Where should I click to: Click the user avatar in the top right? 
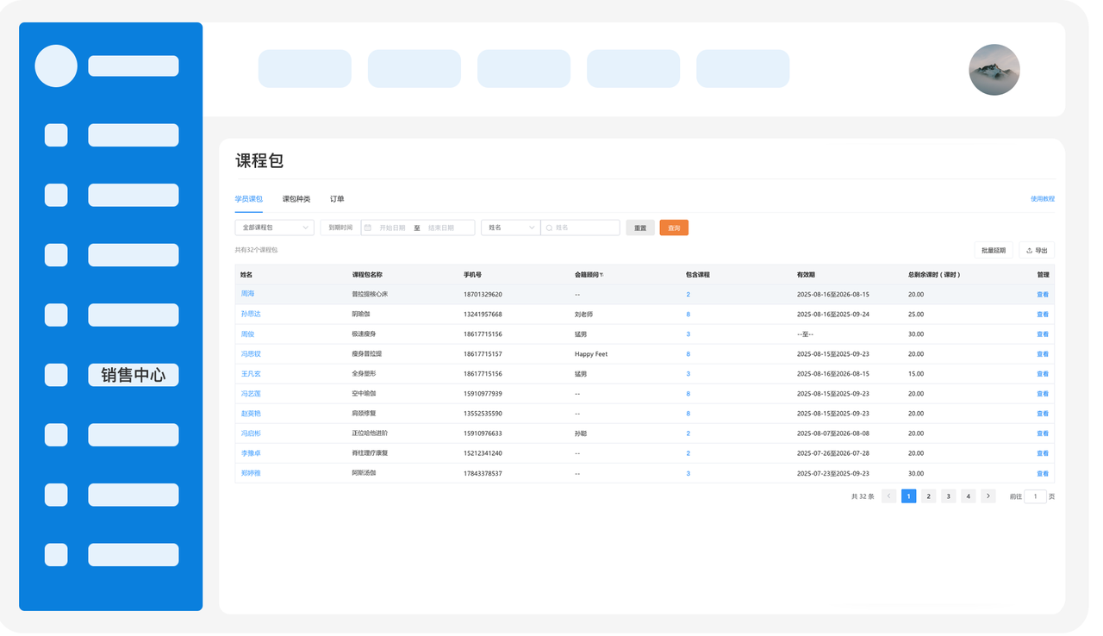pos(994,70)
